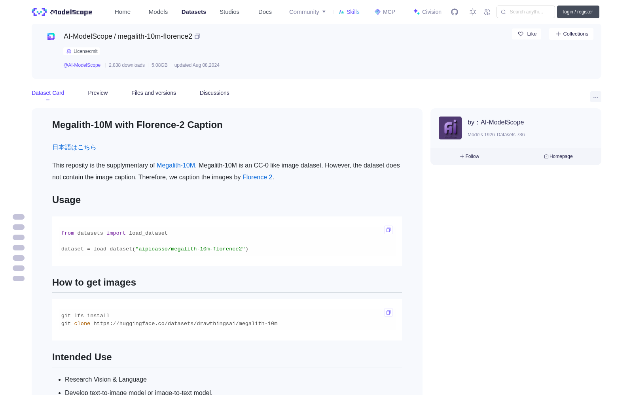Open the MCP navigation item
This screenshot has height=395, width=633.
point(385,12)
